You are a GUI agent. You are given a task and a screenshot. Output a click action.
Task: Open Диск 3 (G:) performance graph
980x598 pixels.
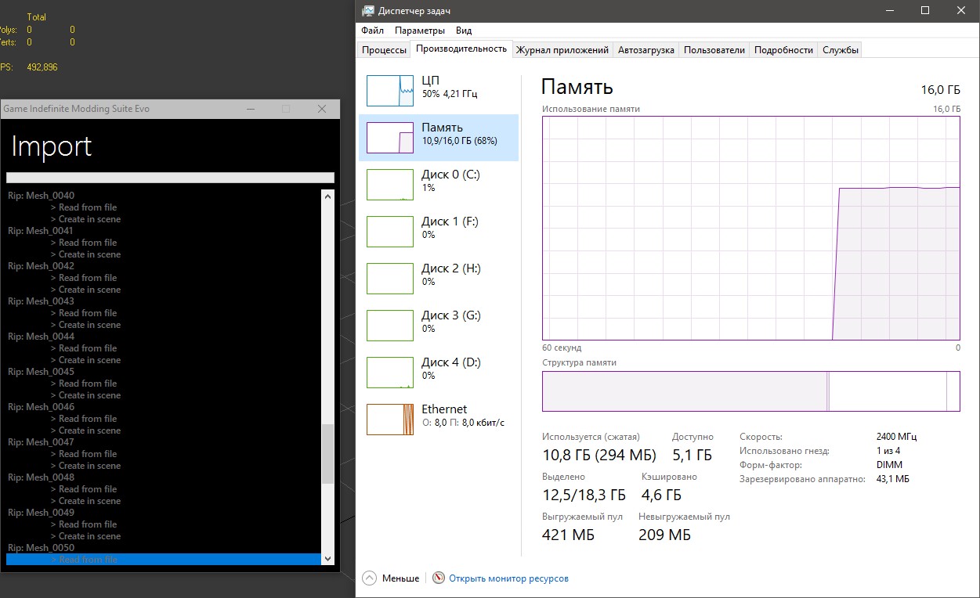point(389,326)
